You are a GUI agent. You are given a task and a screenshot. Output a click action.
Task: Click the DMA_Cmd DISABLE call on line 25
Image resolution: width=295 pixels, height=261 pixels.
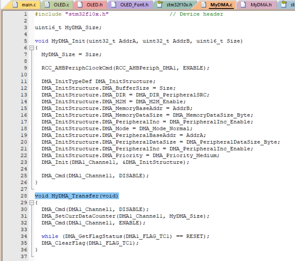[95, 176]
